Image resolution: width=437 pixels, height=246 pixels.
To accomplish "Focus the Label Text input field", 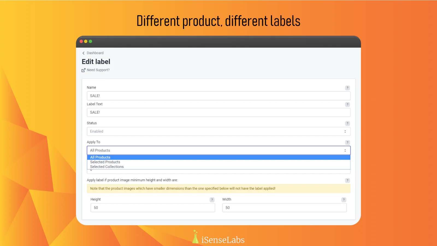I will [218, 112].
